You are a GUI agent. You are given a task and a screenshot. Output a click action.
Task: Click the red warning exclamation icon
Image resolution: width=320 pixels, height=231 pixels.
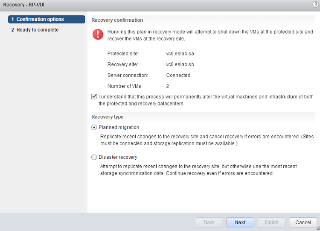pos(98,35)
